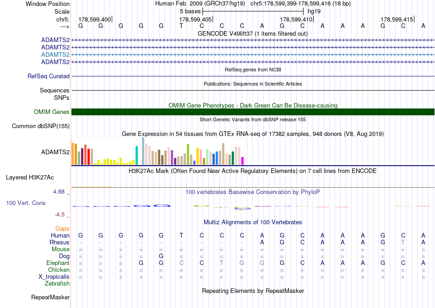Select the OMIM Genes track label
This screenshot has height=308, width=435.
(51, 112)
